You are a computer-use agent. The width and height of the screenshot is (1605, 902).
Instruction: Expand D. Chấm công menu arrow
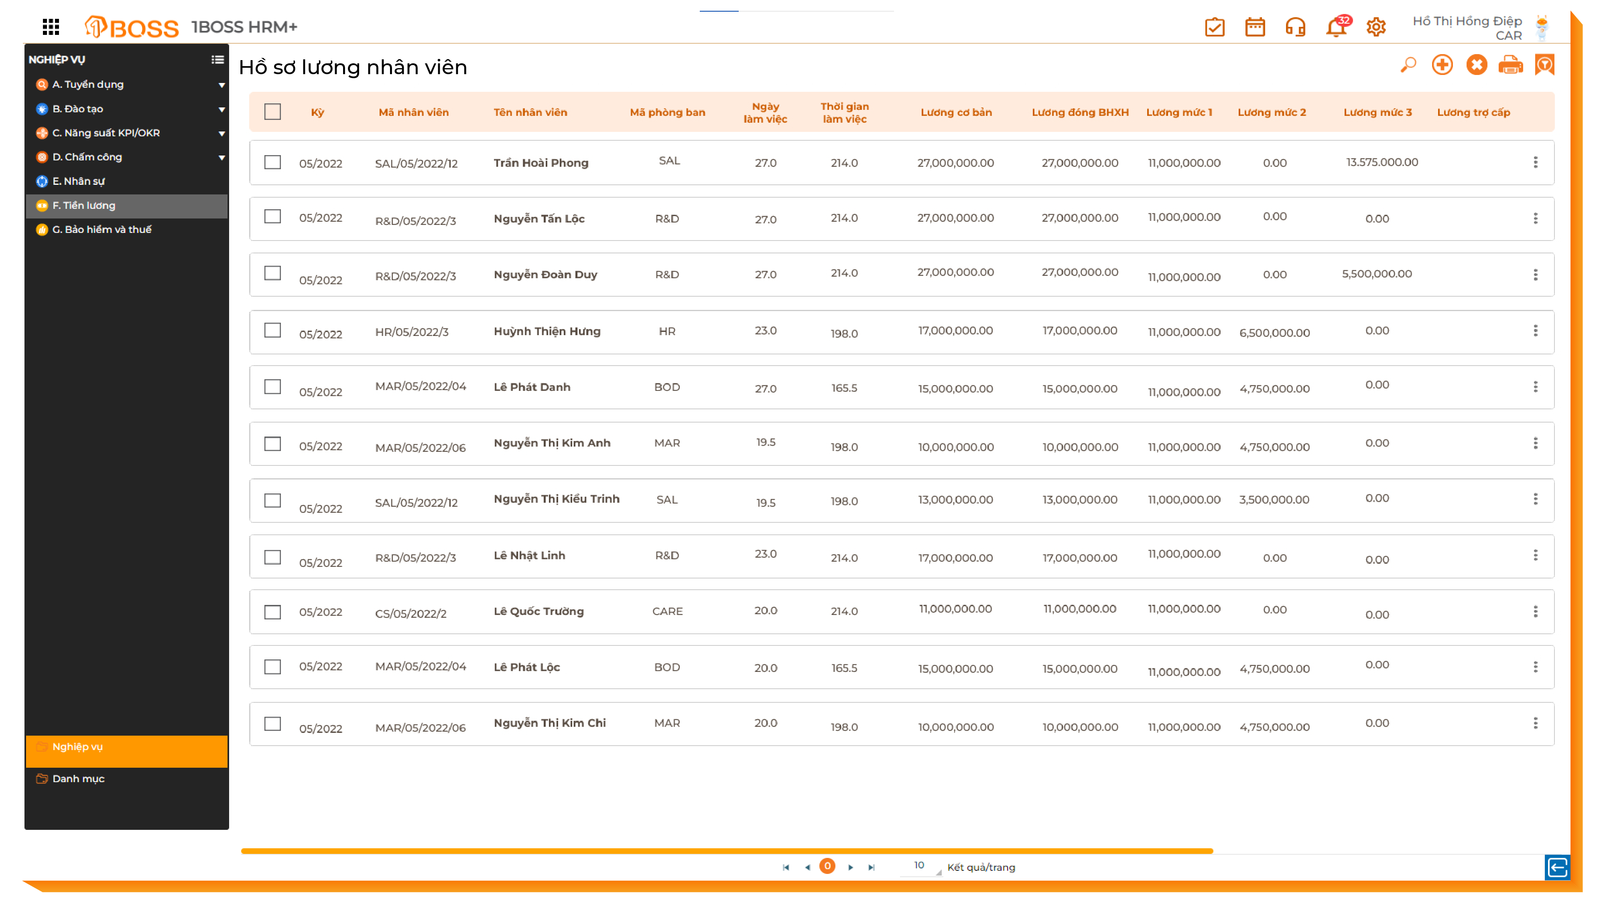[x=221, y=158]
